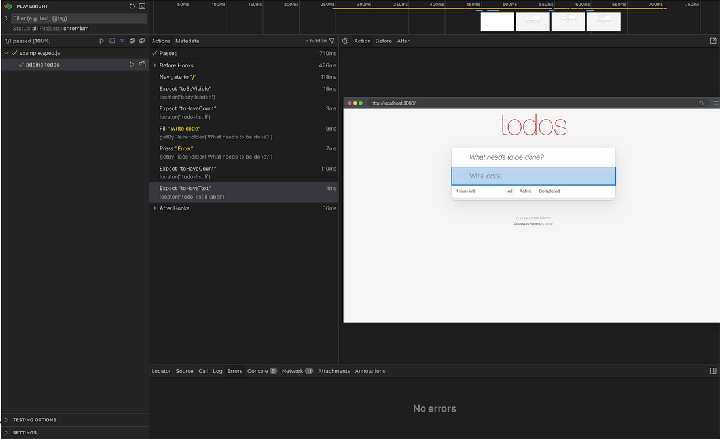
Task: Expand After Hooks action group
Action: click(154, 208)
